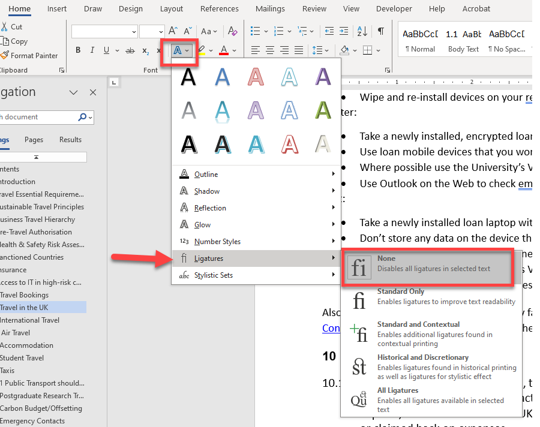The width and height of the screenshot is (540, 427).
Task: Click the Bold formatting button
Action: click(x=78, y=50)
